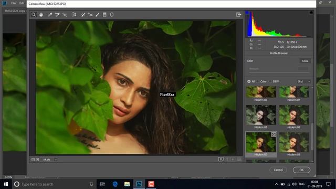Select the Color profiles radio button
This screenshot has width=336, height=189.
pyautogui.click(x=258, y=81)
